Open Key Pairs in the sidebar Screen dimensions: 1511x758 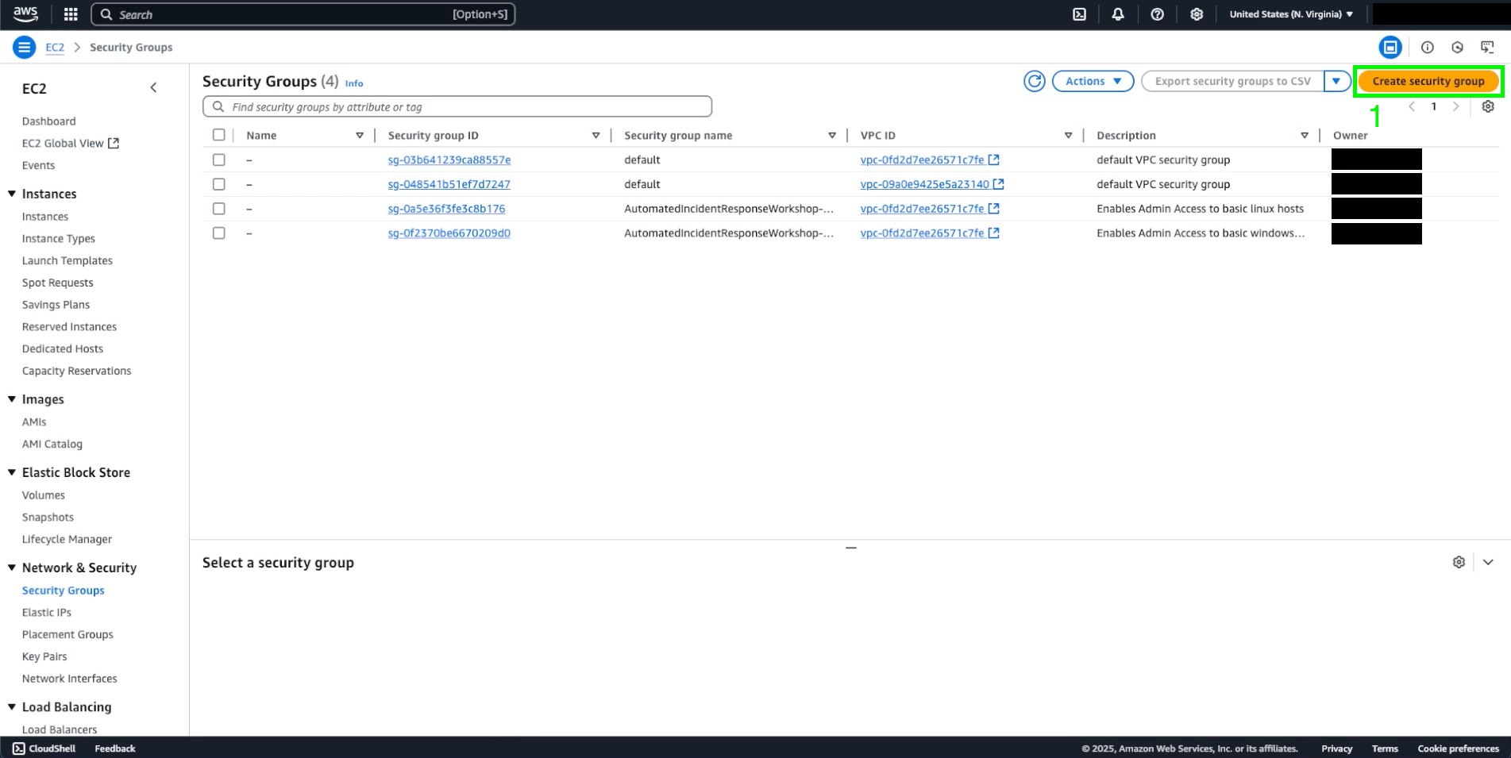[44, 656]
